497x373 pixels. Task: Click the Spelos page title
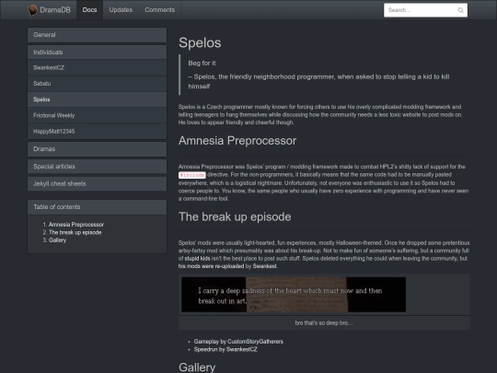200,42
